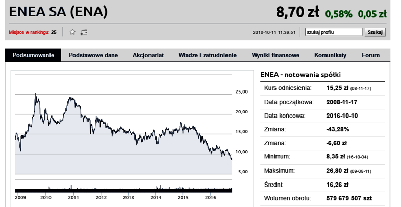Viewport: 401px width, 207px height.
Task: Click the volume bars below the chart
Action: pos(123,189)
